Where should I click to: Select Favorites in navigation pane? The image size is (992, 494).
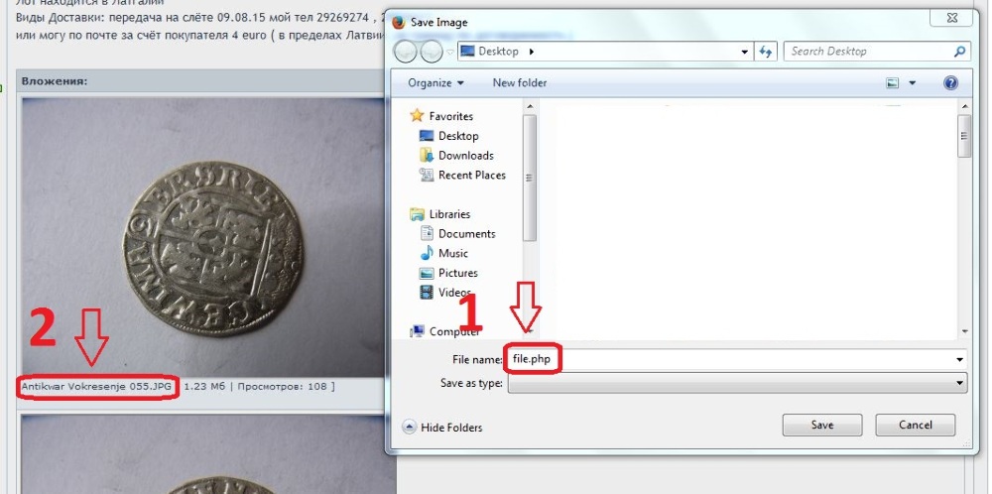451,116
